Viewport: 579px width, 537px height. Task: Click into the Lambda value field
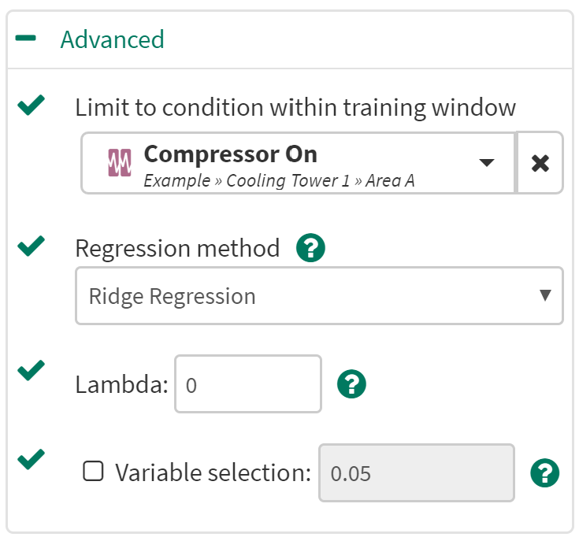247,384
